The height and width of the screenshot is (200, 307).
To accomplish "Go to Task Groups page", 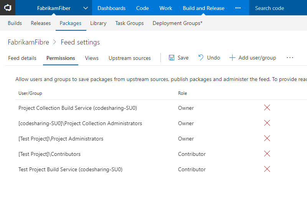I will (129, 23).
